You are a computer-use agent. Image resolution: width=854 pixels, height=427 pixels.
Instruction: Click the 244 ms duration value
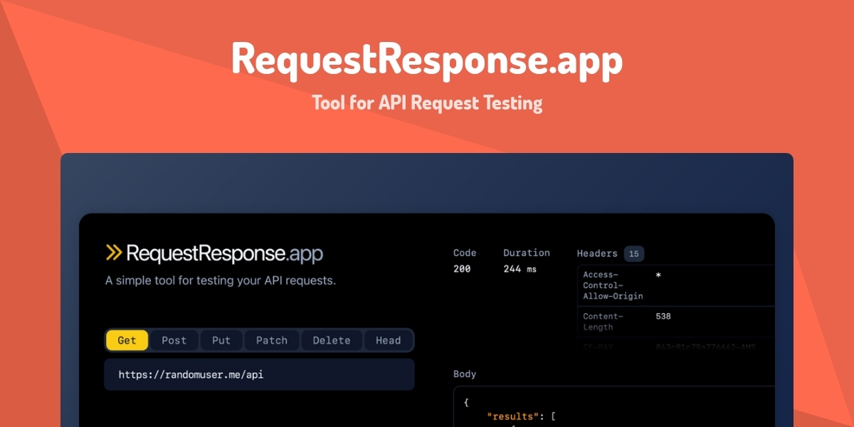(520, 269)
